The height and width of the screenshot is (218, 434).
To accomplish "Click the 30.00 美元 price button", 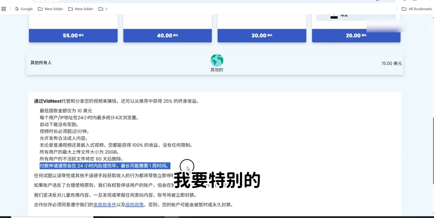I will pos(262,35).
